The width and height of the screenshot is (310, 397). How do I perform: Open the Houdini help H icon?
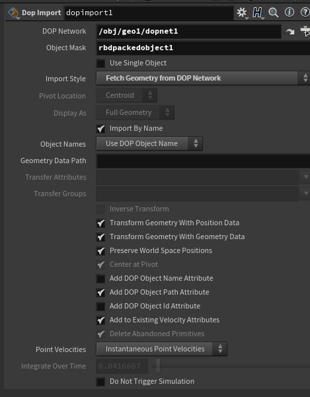click(257, 13)
